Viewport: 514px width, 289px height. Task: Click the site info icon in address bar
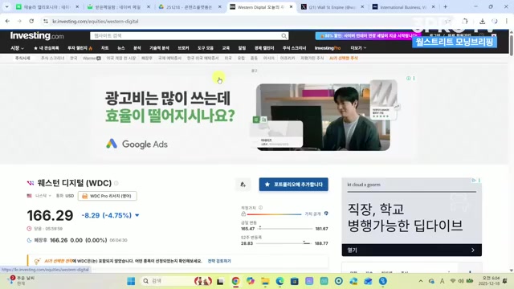(46, 22)
